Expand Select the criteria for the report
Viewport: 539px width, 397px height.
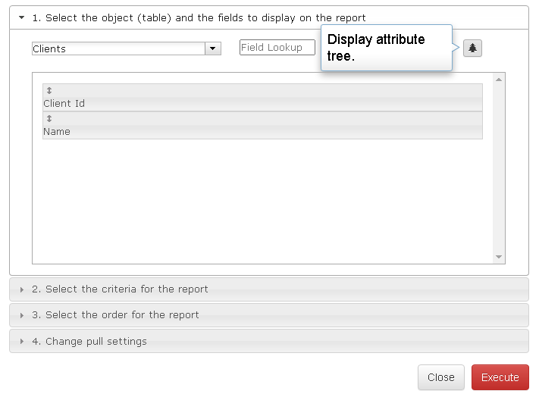pyautogui.click(x=127, y=289)
